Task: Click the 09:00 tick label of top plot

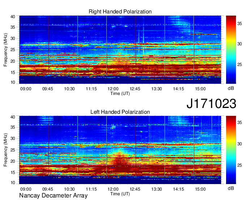Action: [x=26, y=89]
